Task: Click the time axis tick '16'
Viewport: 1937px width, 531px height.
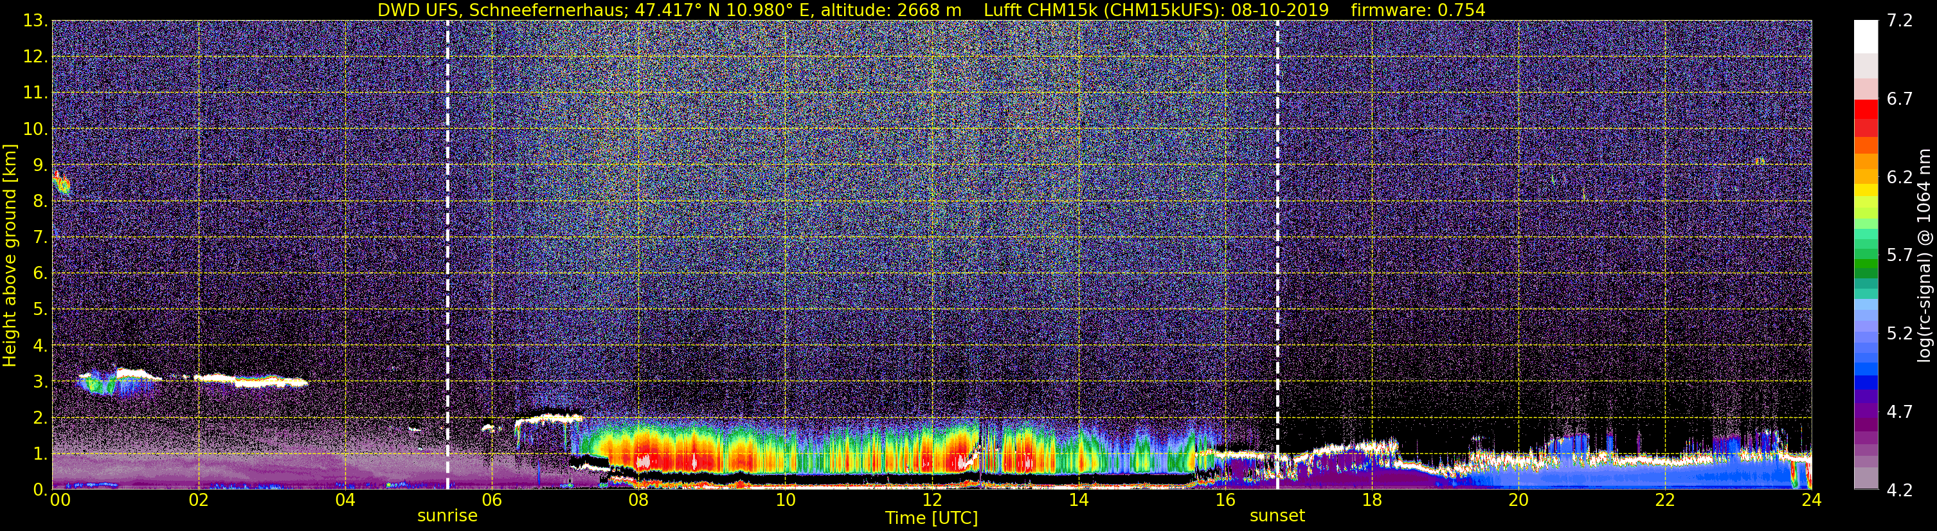Action: tap(1225, 500)
